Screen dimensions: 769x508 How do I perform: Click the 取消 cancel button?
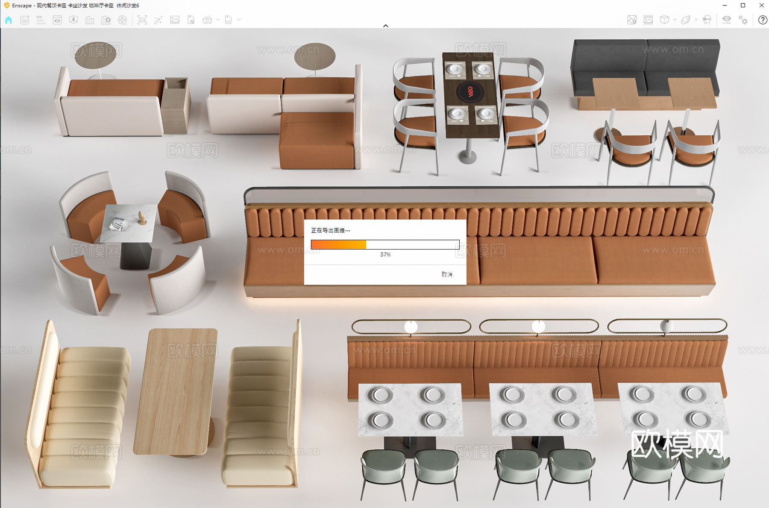click(447, 274)
